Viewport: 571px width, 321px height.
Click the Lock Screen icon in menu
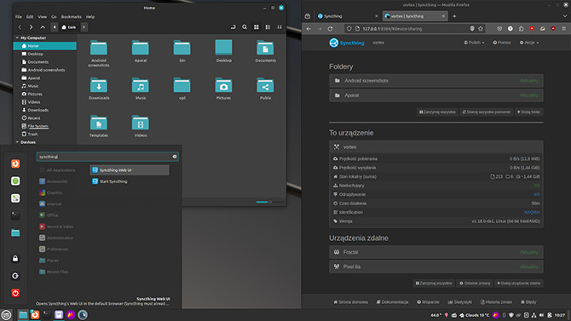tap(15, 258)
